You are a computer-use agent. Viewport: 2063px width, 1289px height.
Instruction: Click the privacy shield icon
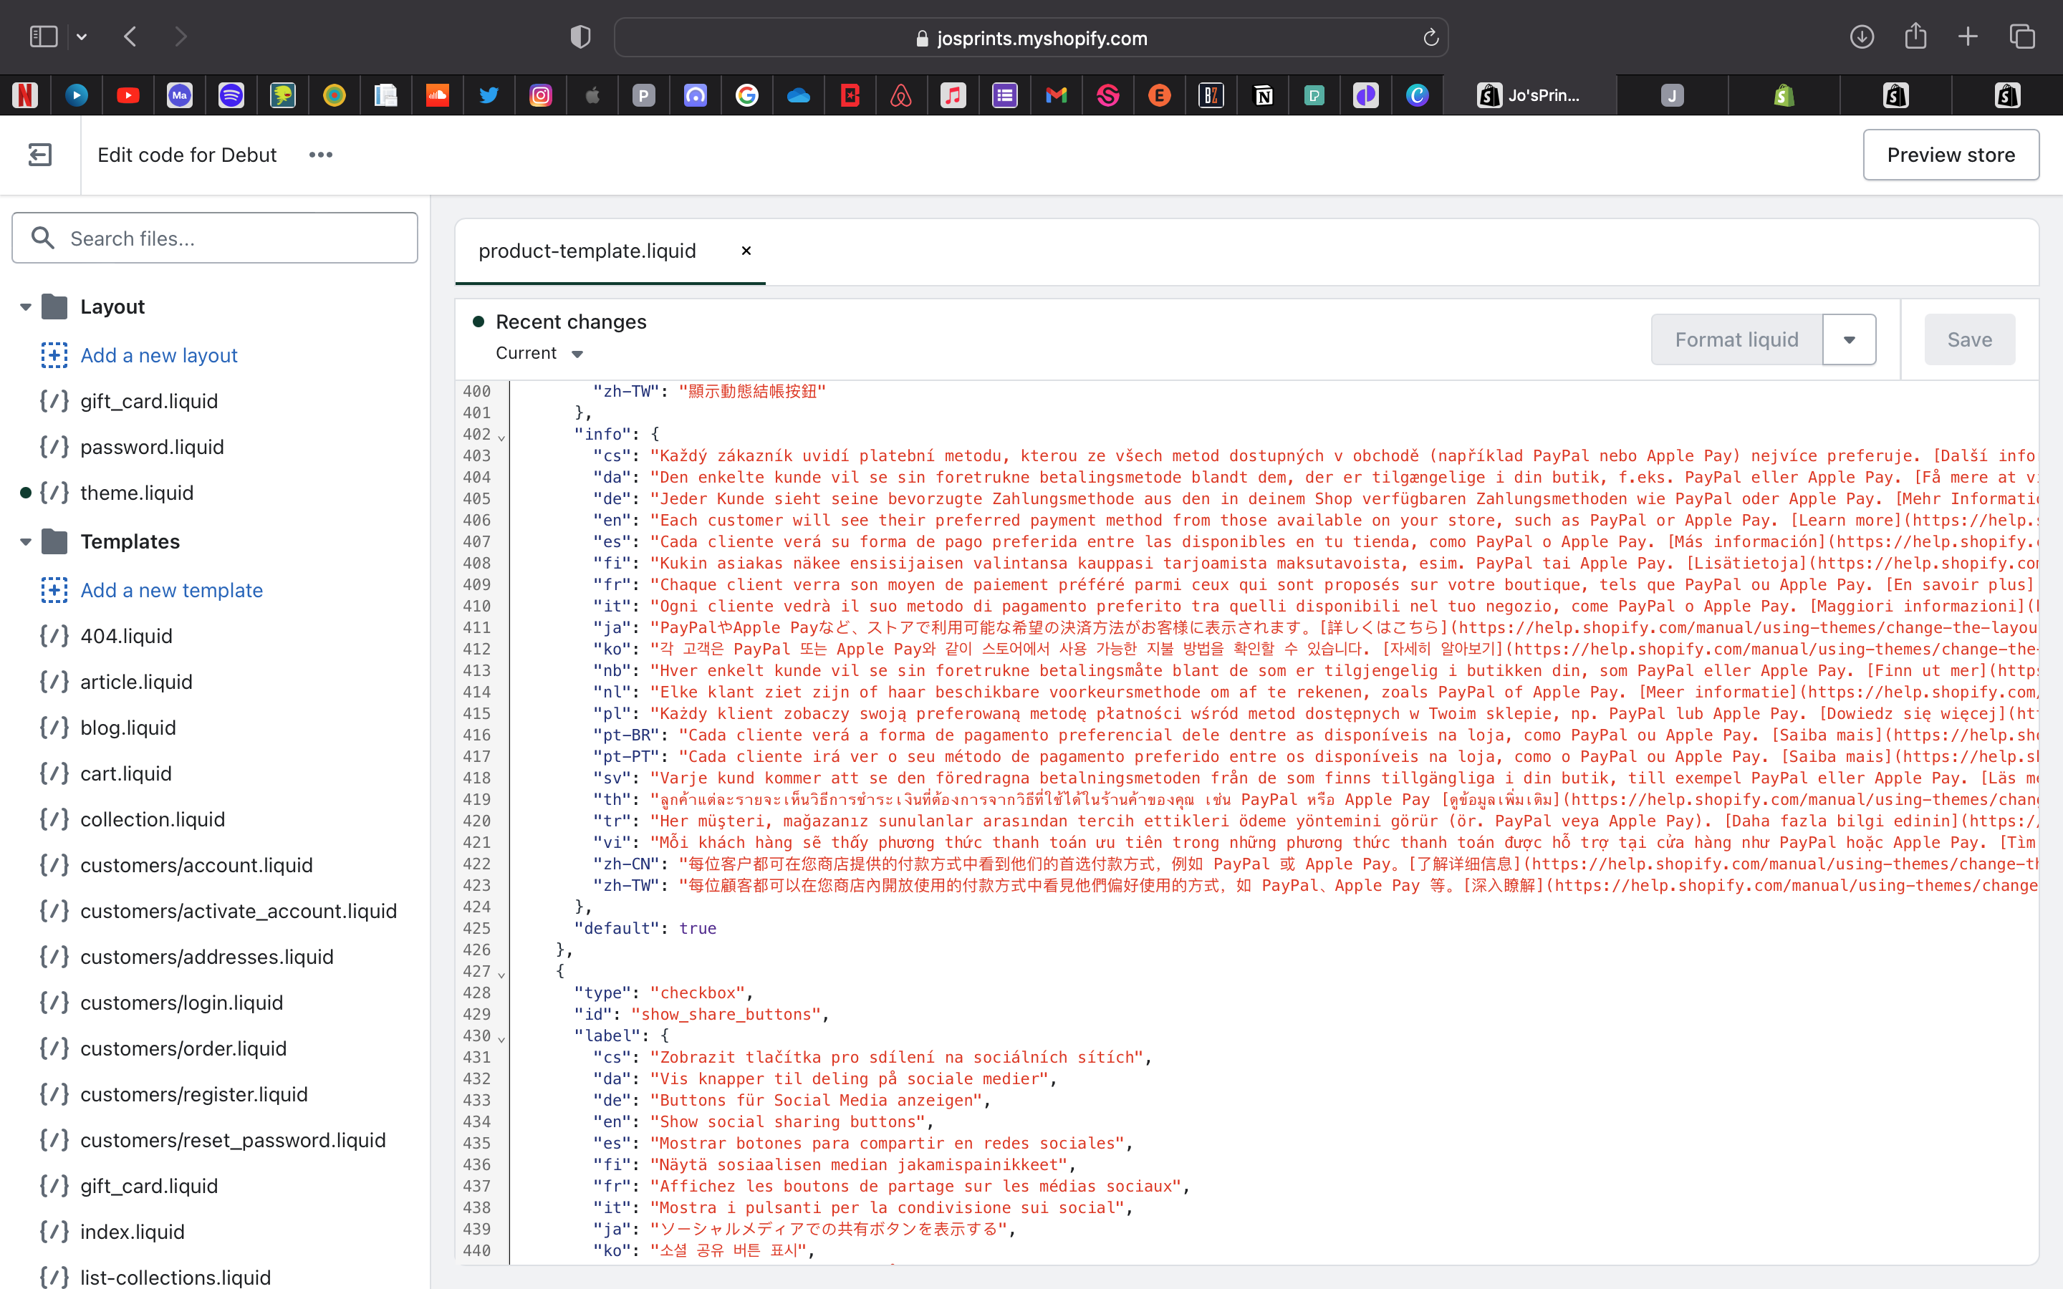[580, 37]
